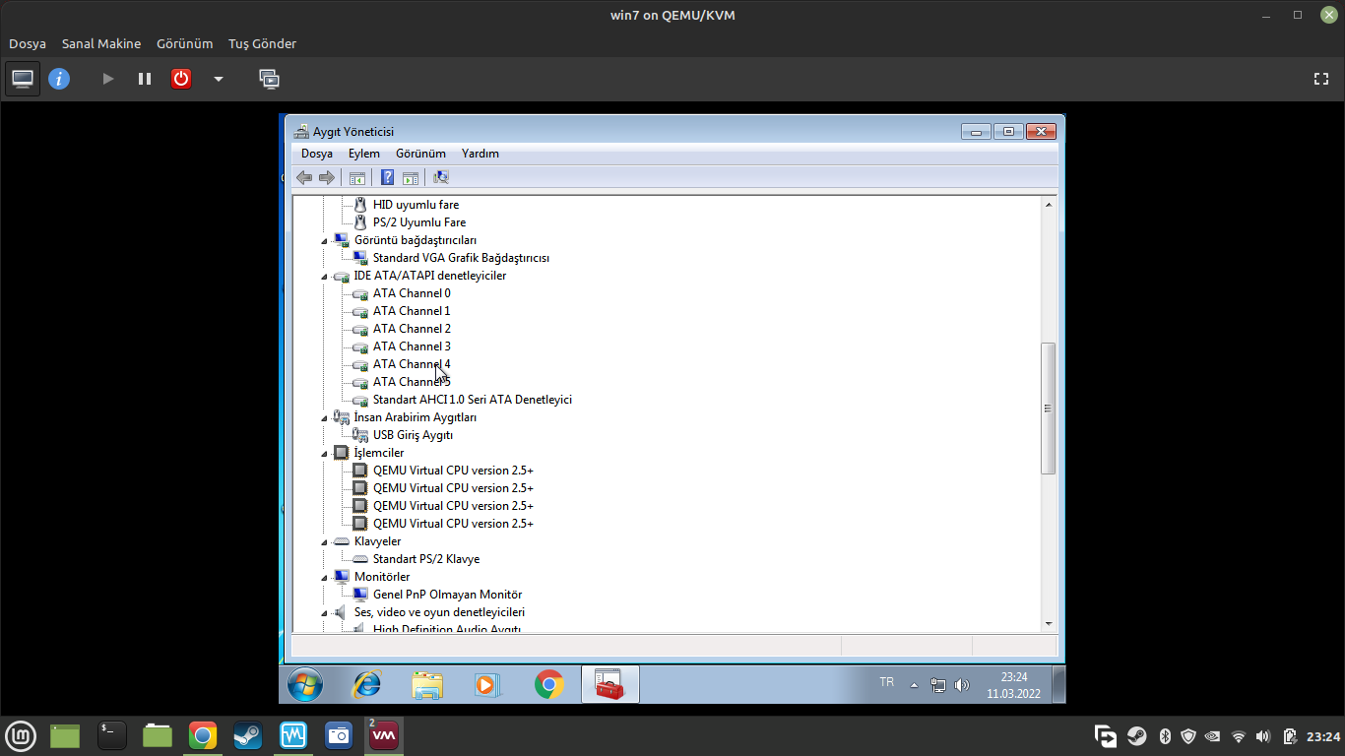Select Standard VGA Grafik Bağdaştırıcısı
This screenshot has height=756, width=1345.
pos(461,258)
